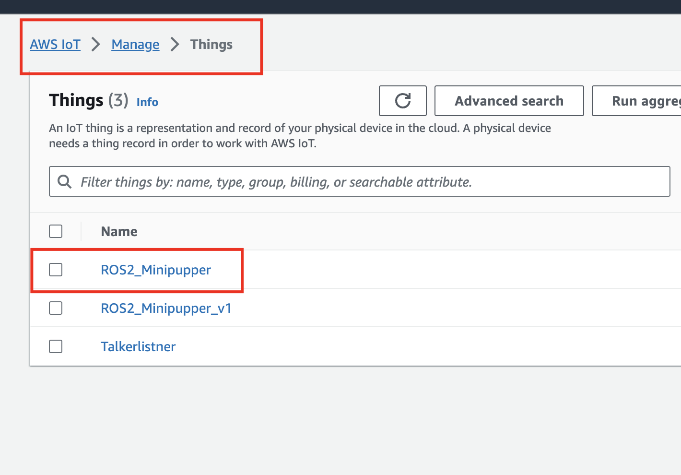
Task: Click chevron between Manage and Things
Action: pyautogui.click(x=175, y=45)
